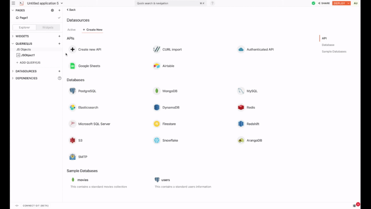Expand the DATASOURCES section chevron

point(13,71)
